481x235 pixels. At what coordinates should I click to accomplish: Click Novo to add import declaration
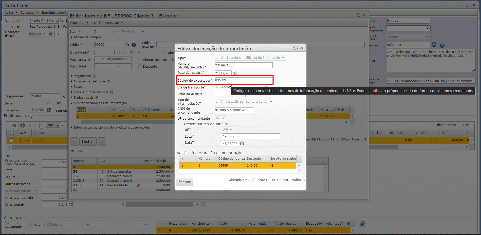tap(81, 110)
